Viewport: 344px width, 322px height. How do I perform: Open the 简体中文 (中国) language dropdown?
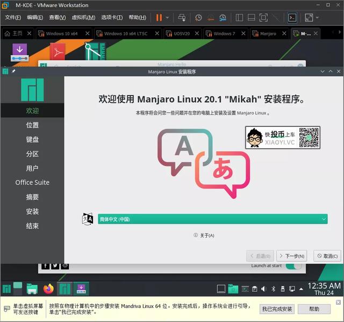(213, 219)
